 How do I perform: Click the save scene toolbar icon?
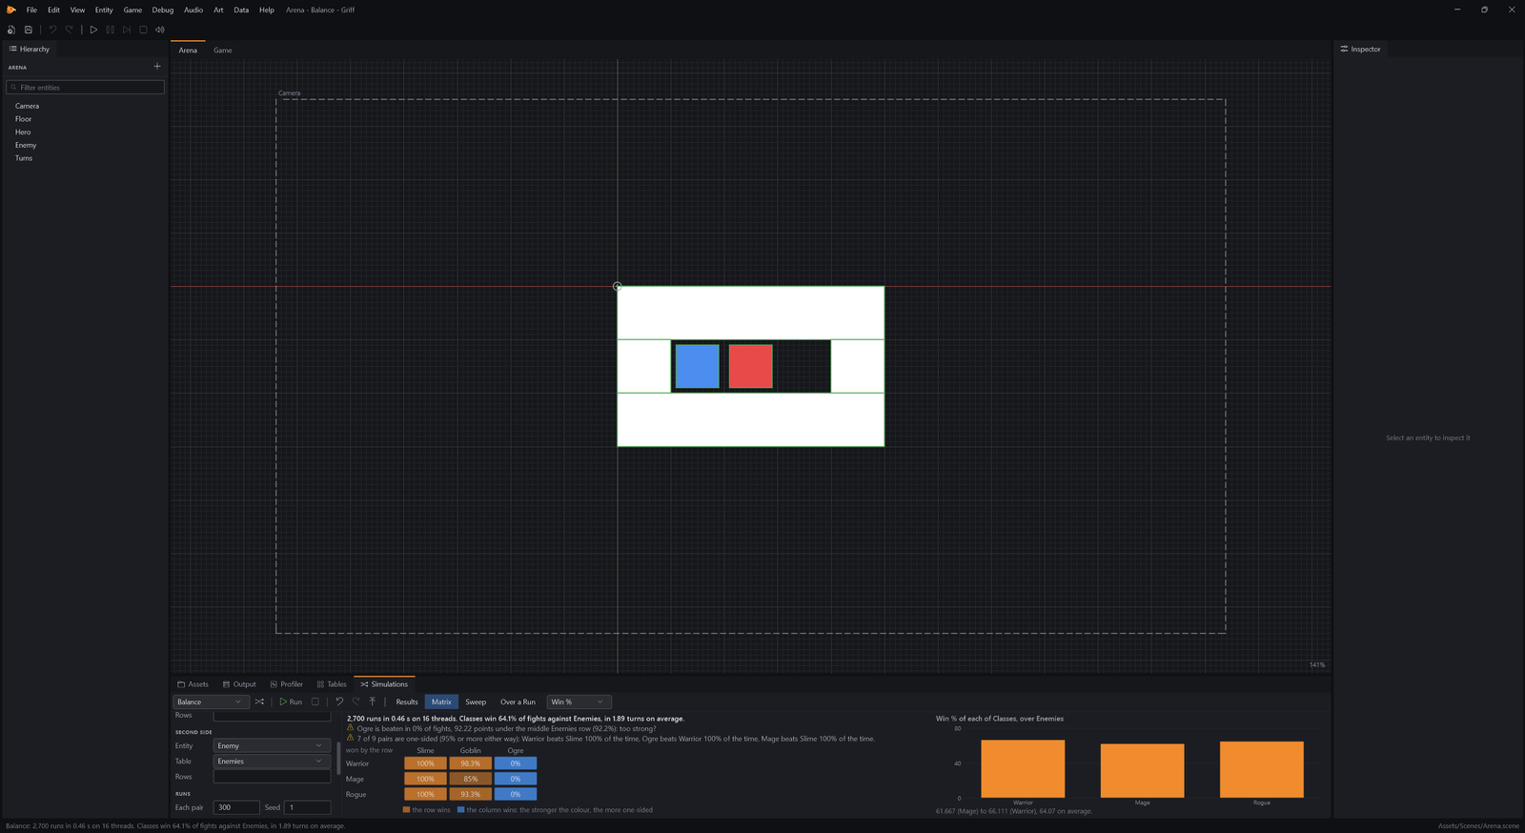tap(29, 30)
